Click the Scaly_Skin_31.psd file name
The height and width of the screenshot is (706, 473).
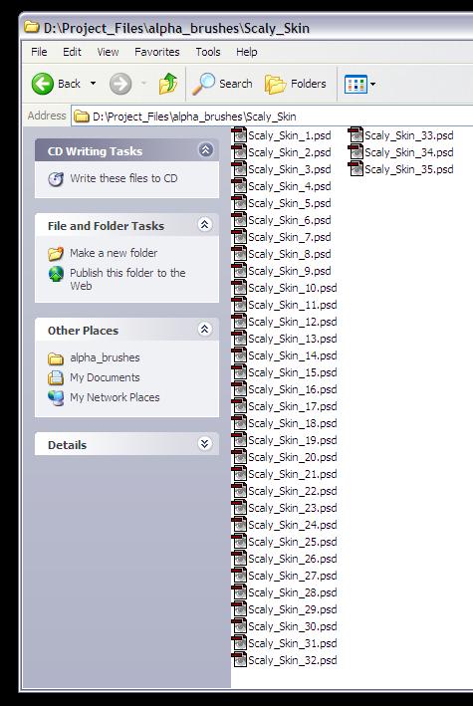293,643
